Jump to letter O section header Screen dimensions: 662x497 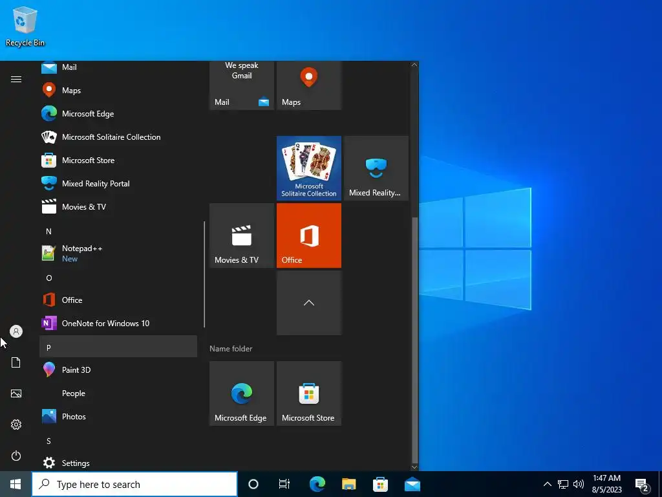[x=118, y=278]
